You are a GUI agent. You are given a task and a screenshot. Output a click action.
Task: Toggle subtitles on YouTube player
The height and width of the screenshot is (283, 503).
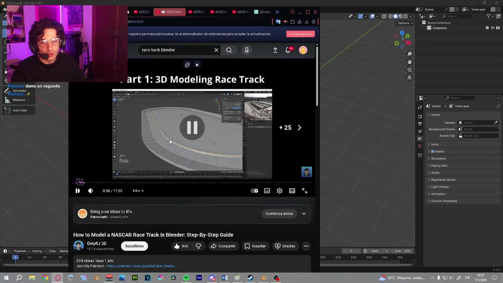(267, 191)
